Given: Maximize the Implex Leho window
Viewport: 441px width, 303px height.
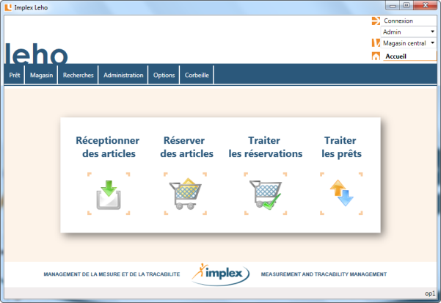Looking at the screenshot, I should [407, 5].
